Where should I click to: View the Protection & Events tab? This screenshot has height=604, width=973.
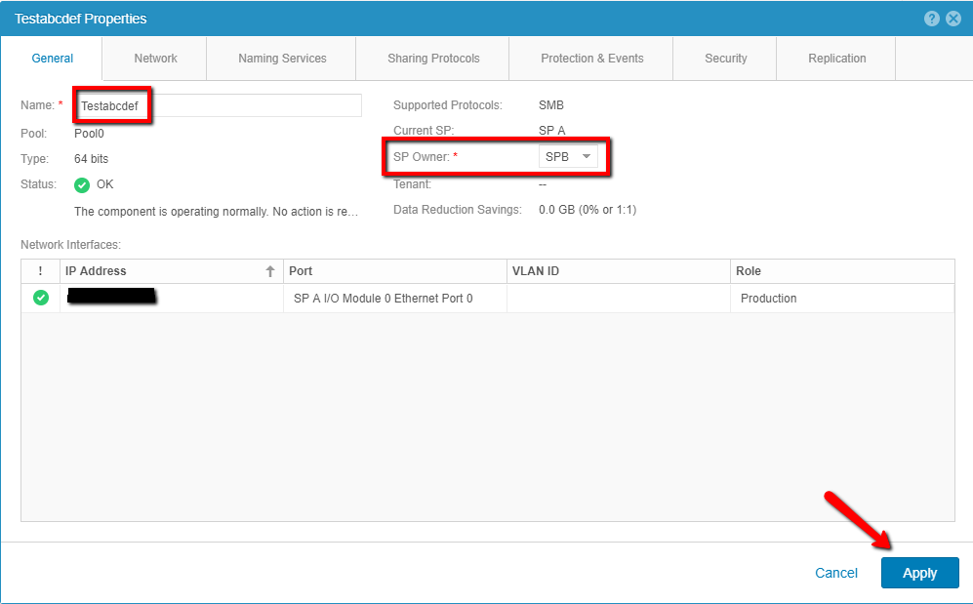coord(590,58)
